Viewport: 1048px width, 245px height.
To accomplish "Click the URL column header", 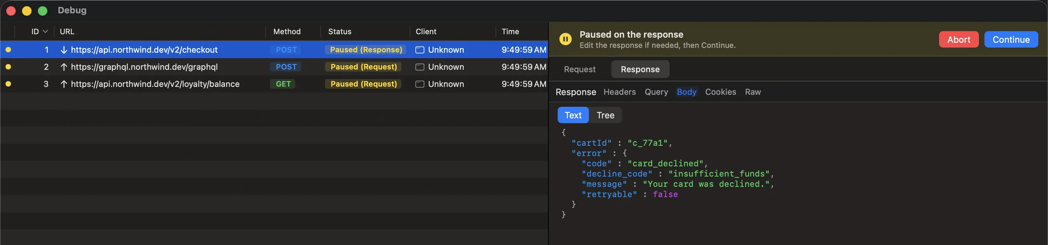I will click(67, 31).
